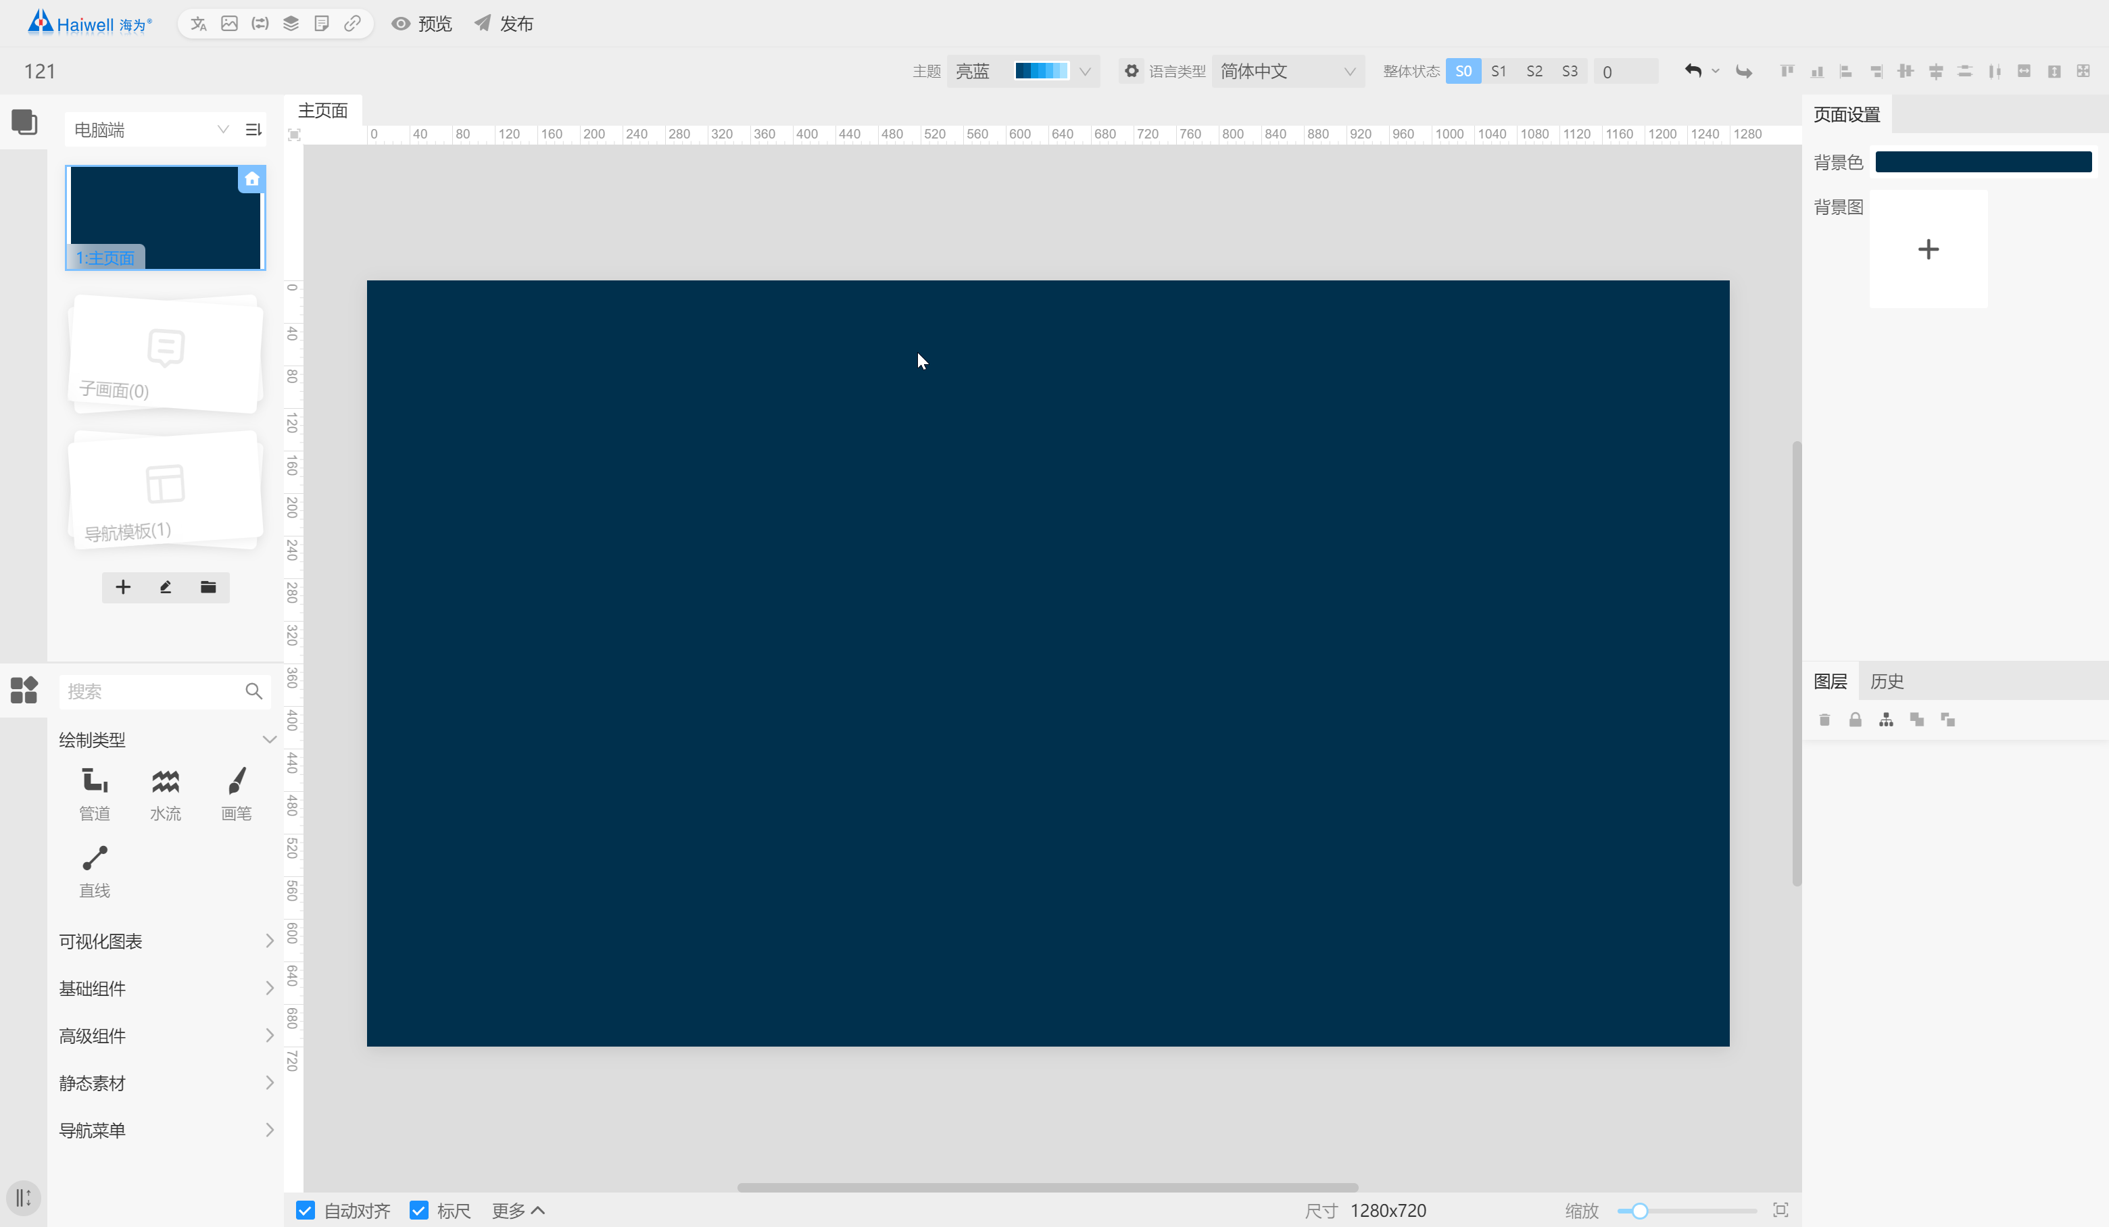Open the link chain icon

tap(352, 24)
